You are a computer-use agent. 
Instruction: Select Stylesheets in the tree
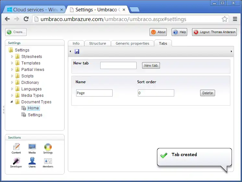[x=32, y=57]
